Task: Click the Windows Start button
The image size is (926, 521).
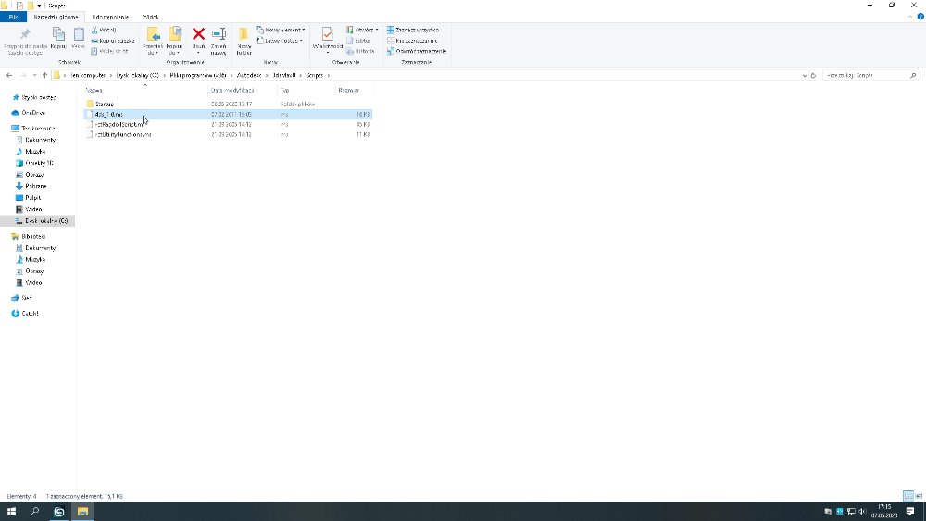Action: (12, 511)
